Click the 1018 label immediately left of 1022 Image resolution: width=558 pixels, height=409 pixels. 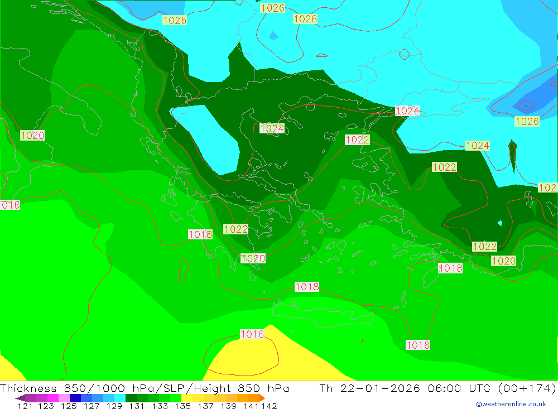click(200, 234)
